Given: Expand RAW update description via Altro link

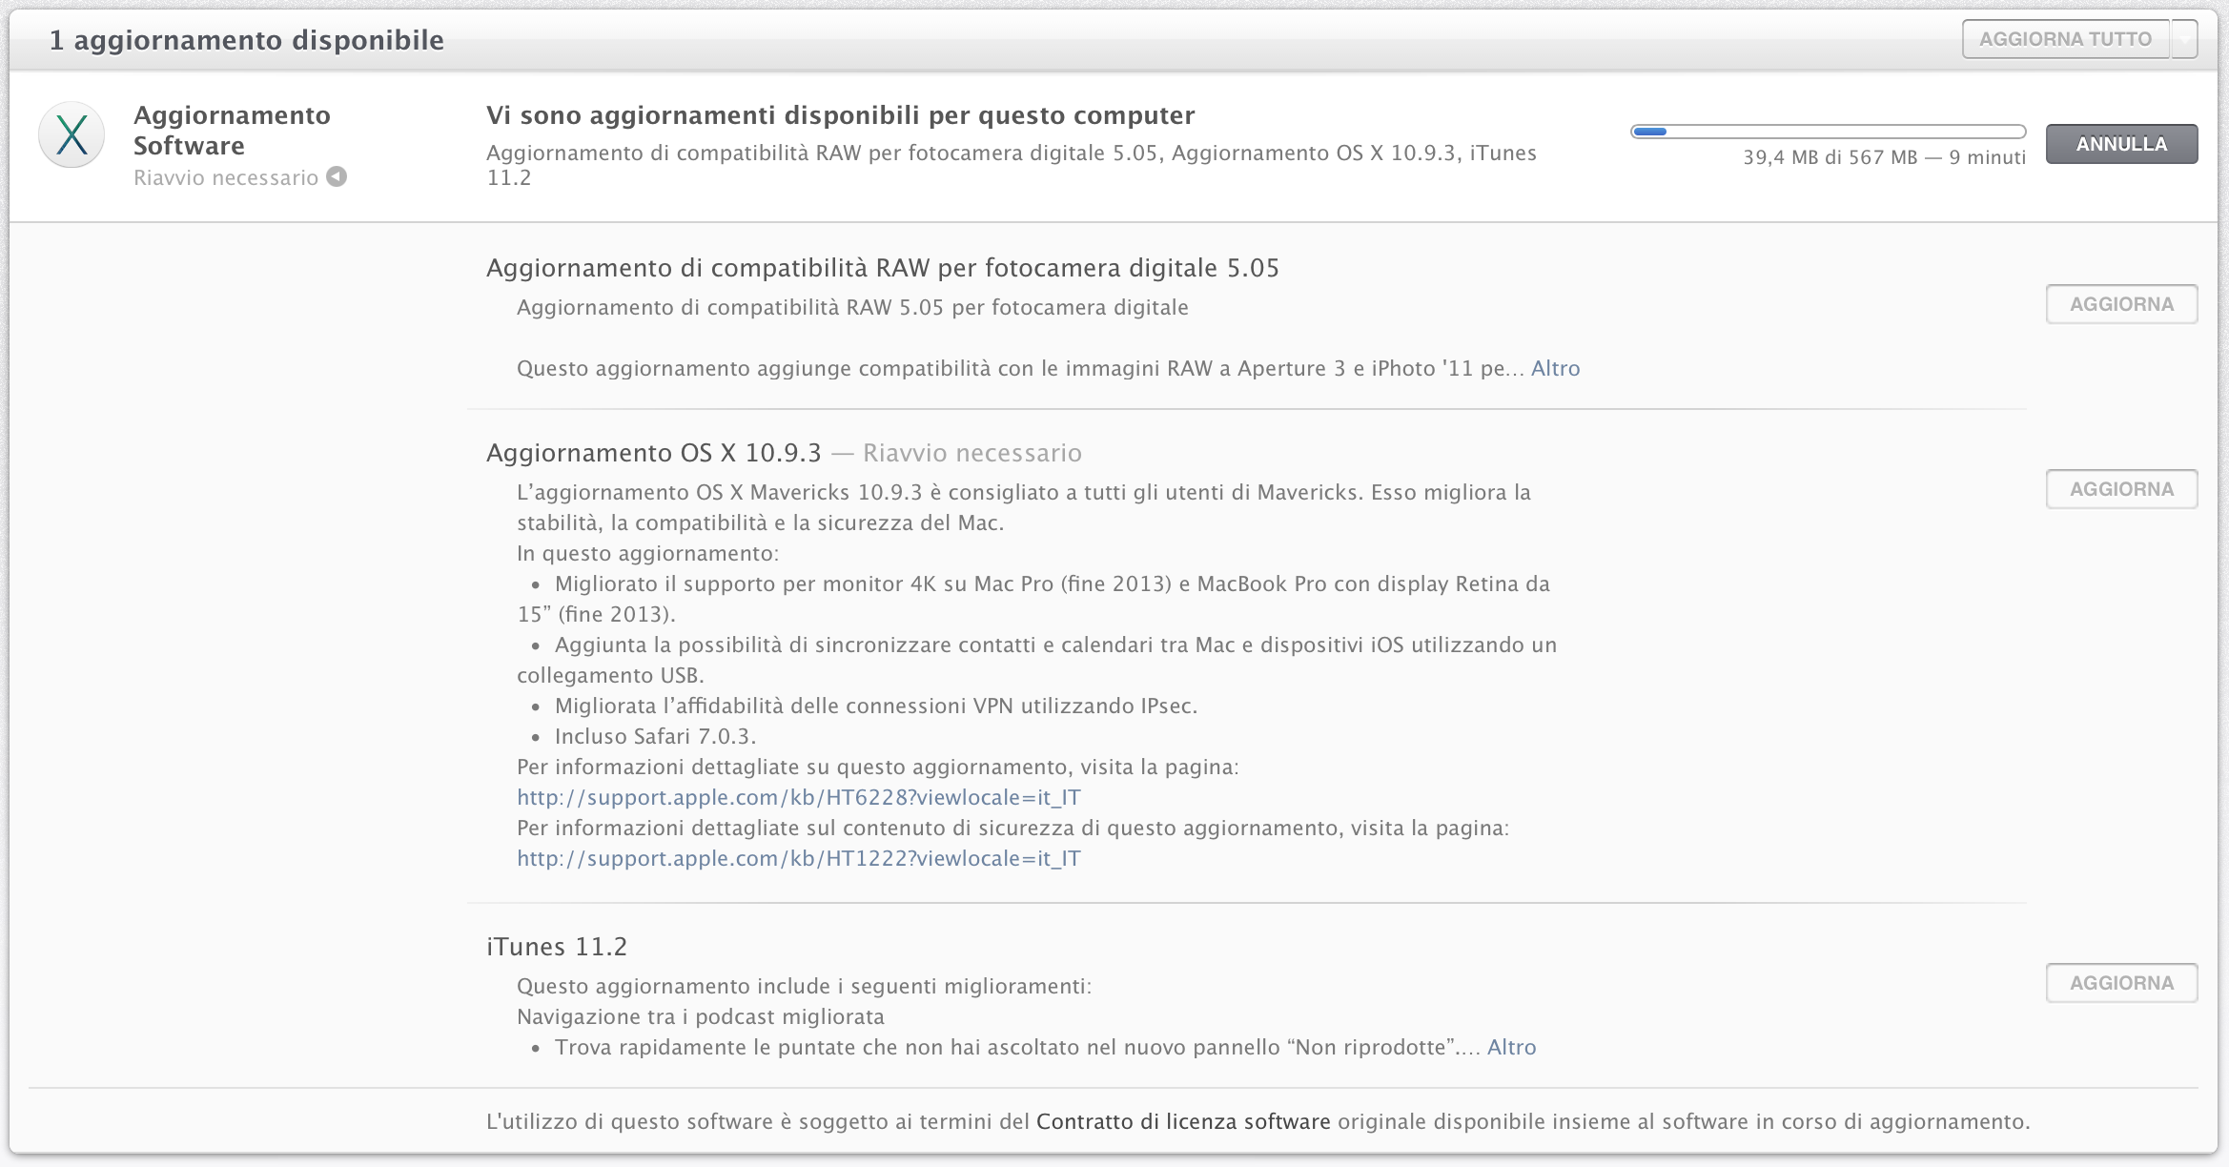Looking at the screenshot, I should pyautogui.click(x=1555, y=368).
